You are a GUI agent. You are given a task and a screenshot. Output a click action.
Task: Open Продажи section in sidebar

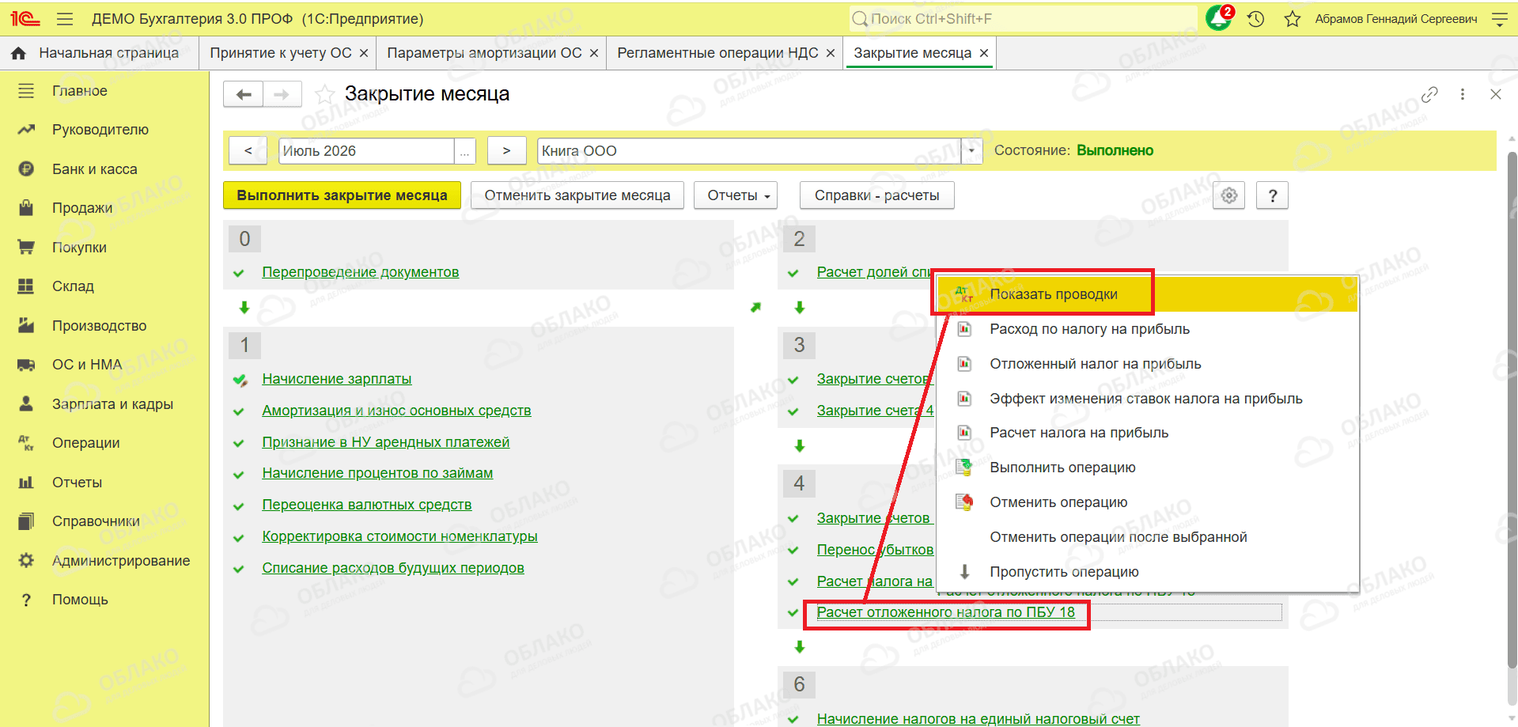click(x=82, y=208)
